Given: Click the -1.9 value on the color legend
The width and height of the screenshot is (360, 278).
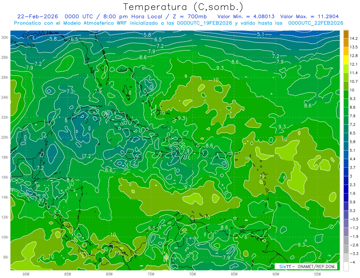Looking at the screenshot, I should [354, 236].
